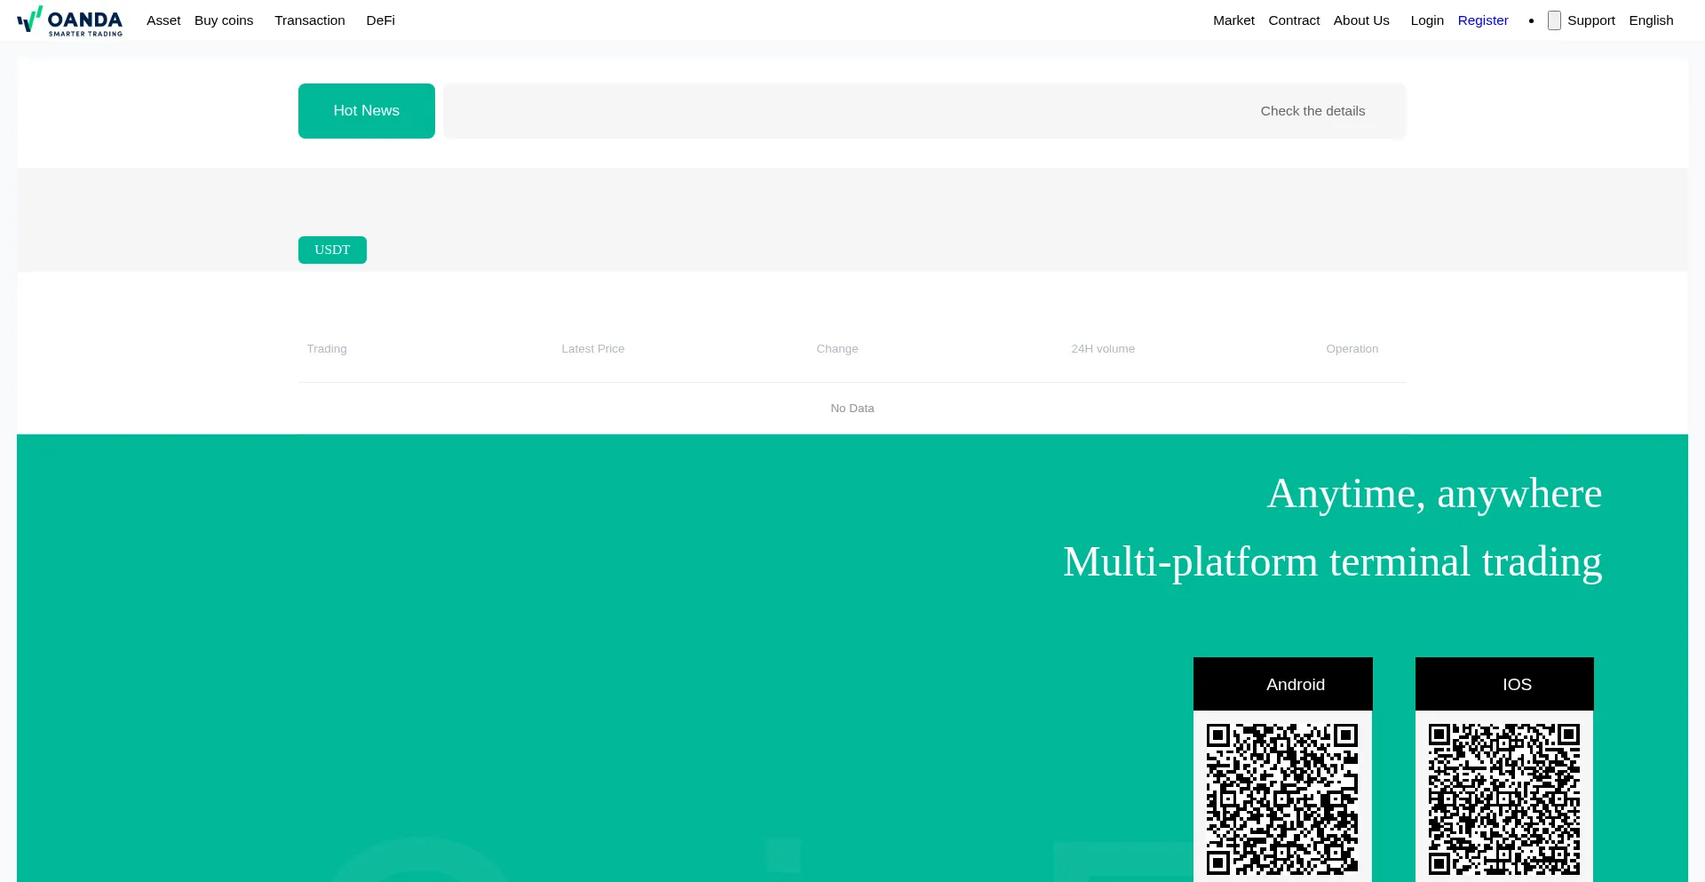Go to the Market page
The height and width of the screenshot is (882, 1705).
click(x=1233, y=20)
